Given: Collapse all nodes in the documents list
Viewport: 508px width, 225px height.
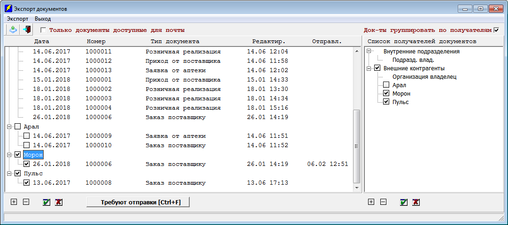Looking at the screenshot, I should [x=26, y=202].
